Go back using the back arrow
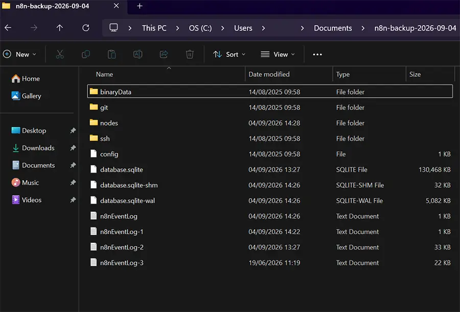The height and width of the screenshot is (312, 460). (8, 28)
